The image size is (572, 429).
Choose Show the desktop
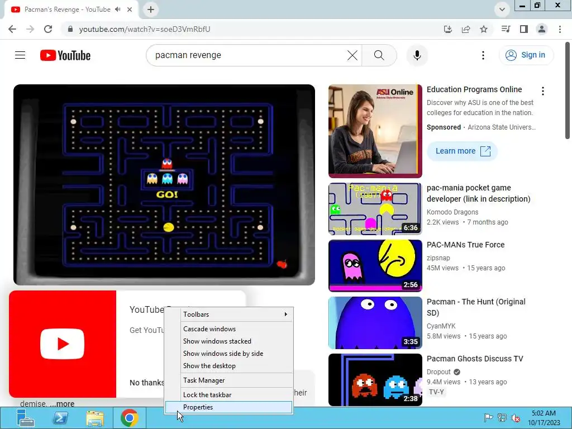(x=229, y=366)
